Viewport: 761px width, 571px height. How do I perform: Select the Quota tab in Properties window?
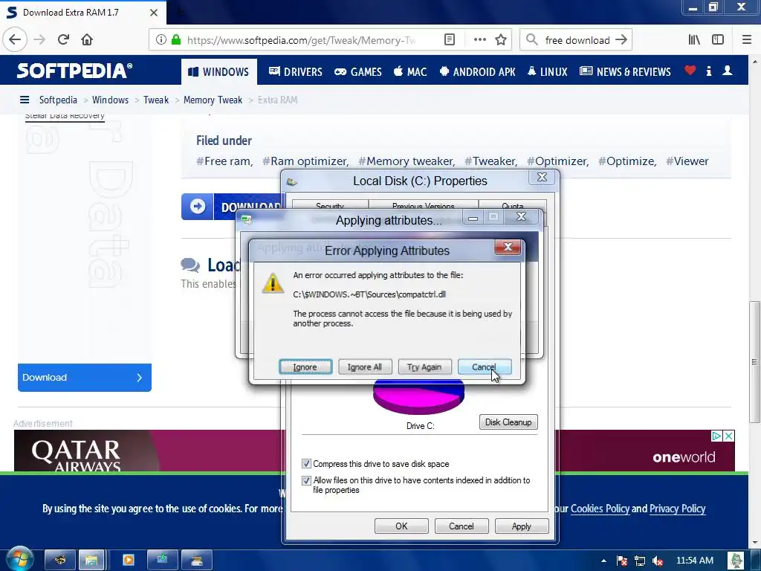[x=513, y=205]
